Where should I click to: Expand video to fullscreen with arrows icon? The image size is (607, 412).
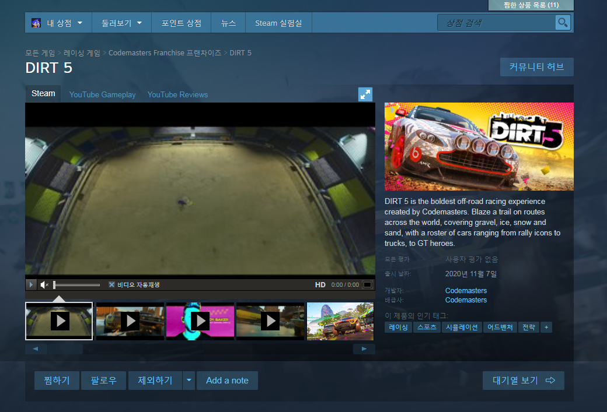tap(365, 94)
